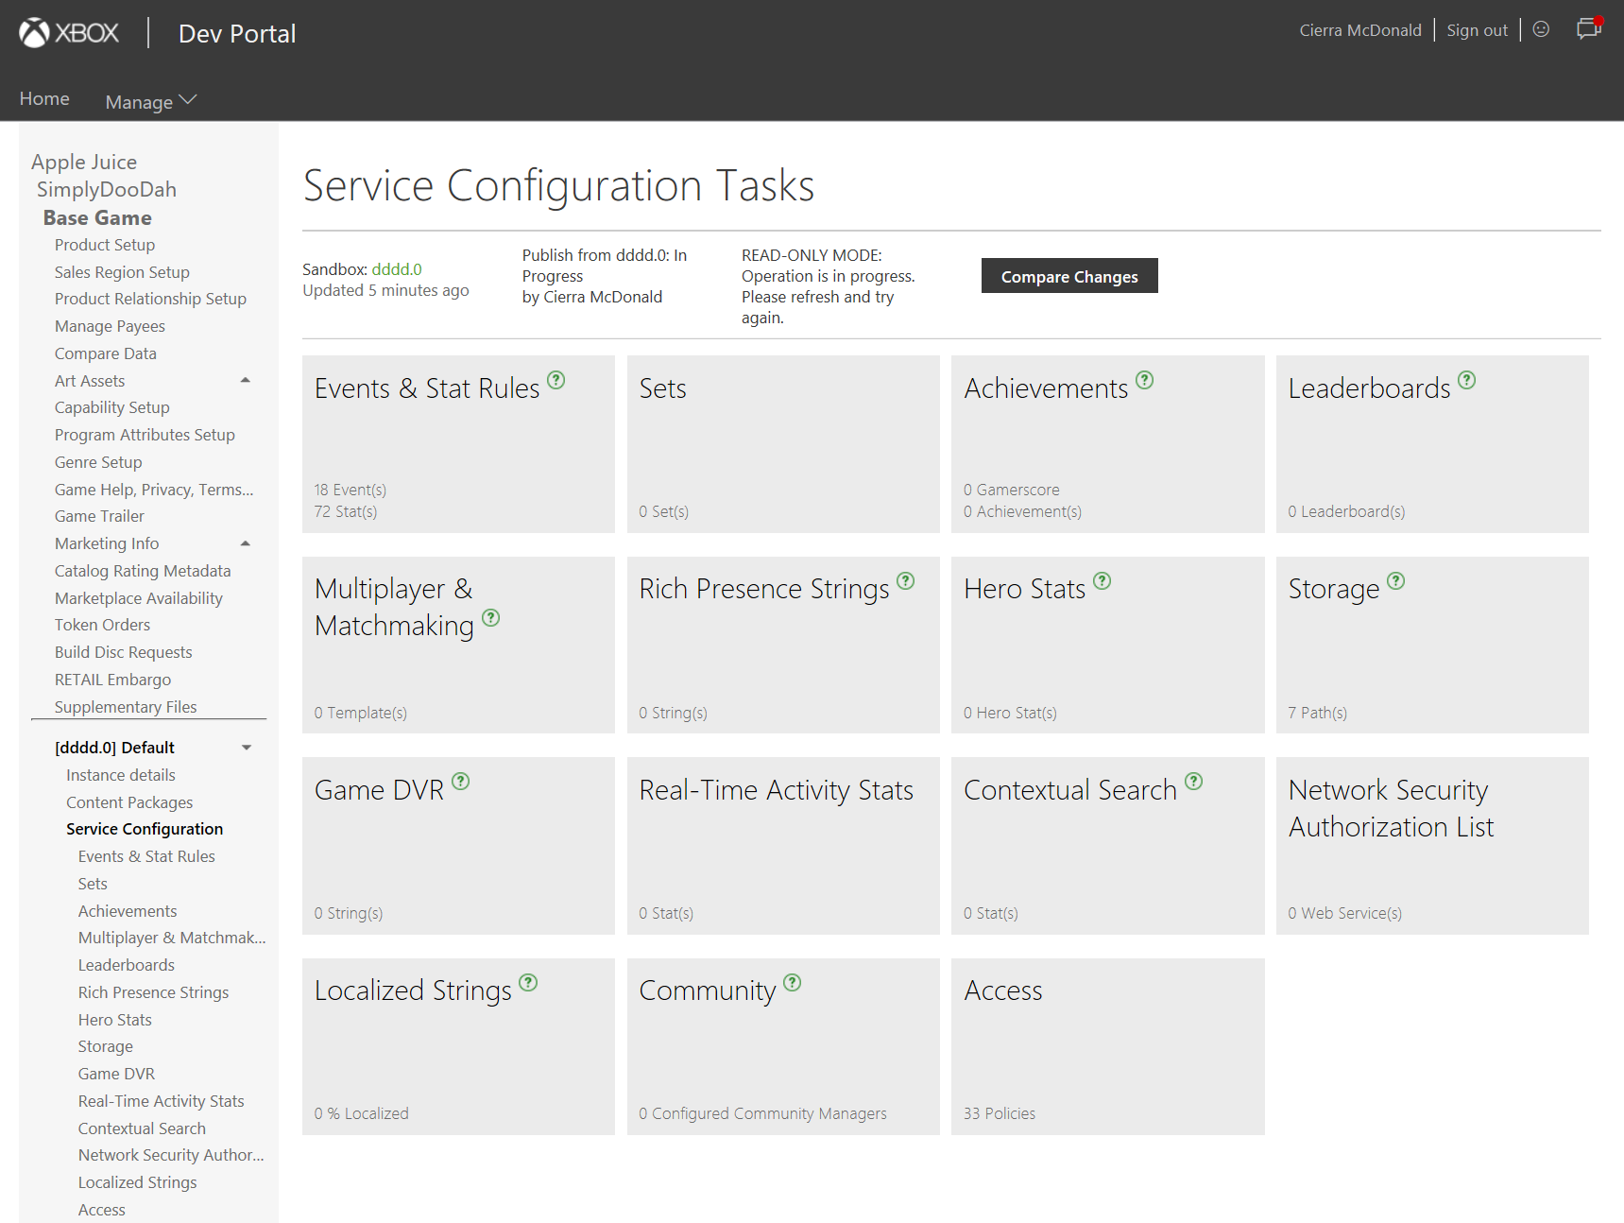The image size is (1624, 1223).
Task: Open sidebar Achievements link
Action: coord(128,911)
